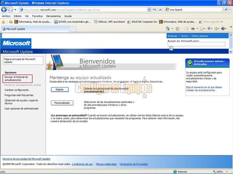This screenshot has width=233, height=174.
Task: Open the Marcas registradas link
Action: (106, 164)
